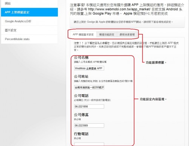
Task: Click the company name field containing WebMobi 企業雲端 APP
Action: point(89,68)
